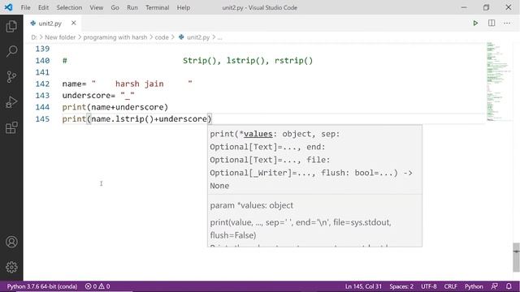Click the code minimap overview
This screenshot has height=292, width=520.
click(x=498, y=81)
